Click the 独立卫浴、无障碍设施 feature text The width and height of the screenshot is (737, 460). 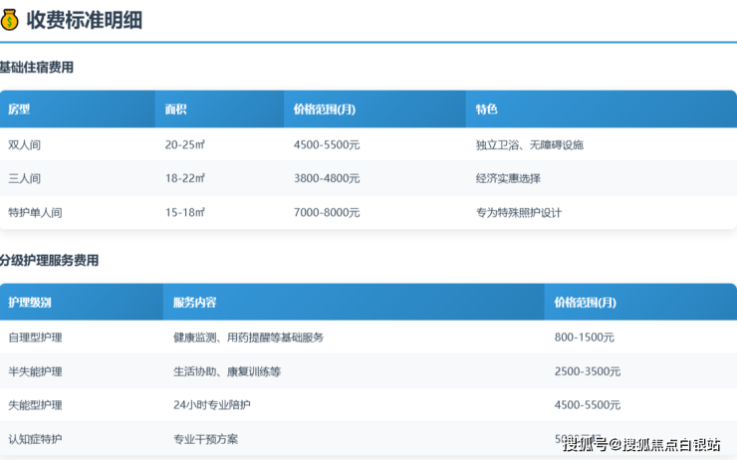pos(529,144)
